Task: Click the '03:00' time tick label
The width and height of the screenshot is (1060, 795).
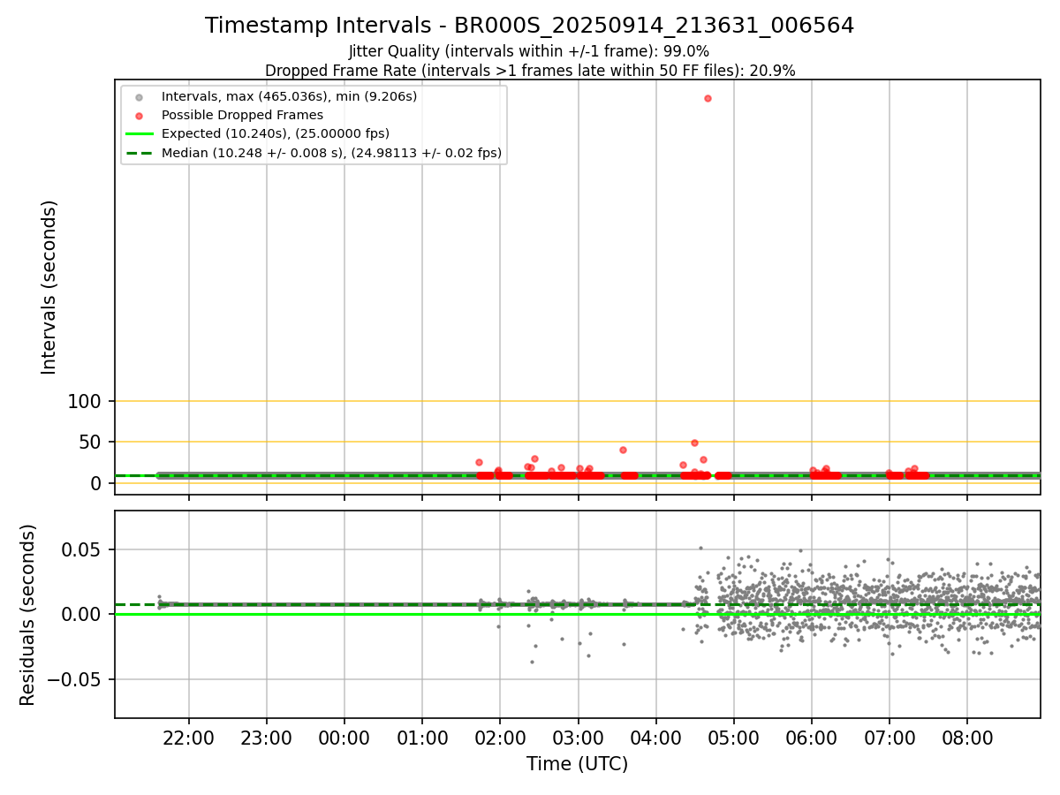Action: [x=578, y=738]
